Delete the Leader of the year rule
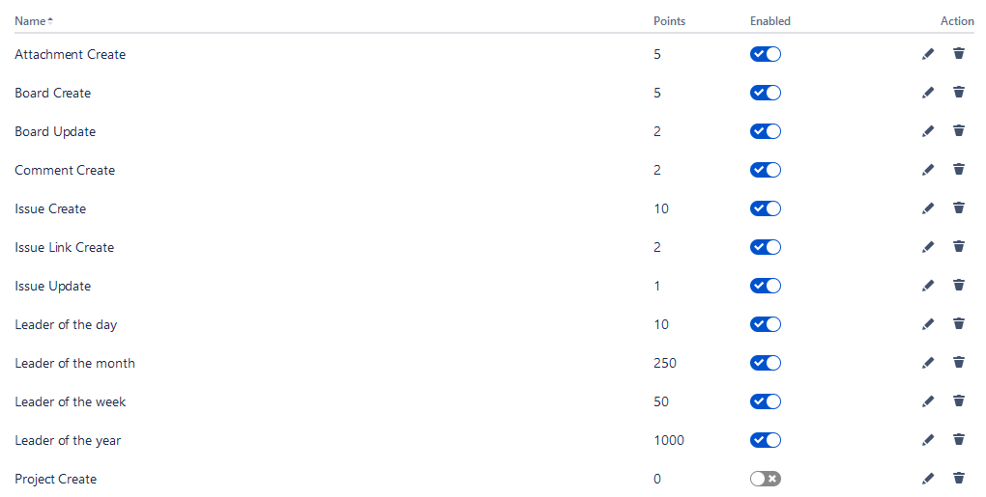Image resolution: width=986 pixels, height=497 pixels. coord(959,440)
